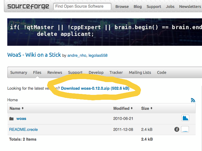Image resolution: width=202 pixels, height=151 pixels.
Task: Open Jobs in the top navigation
Action: point(170,7)
